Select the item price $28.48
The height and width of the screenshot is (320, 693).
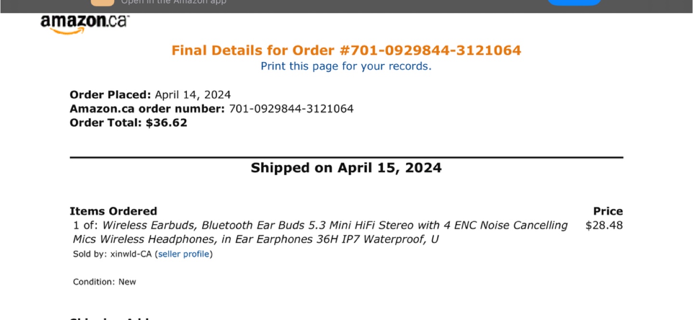click(x=604, y=225)
